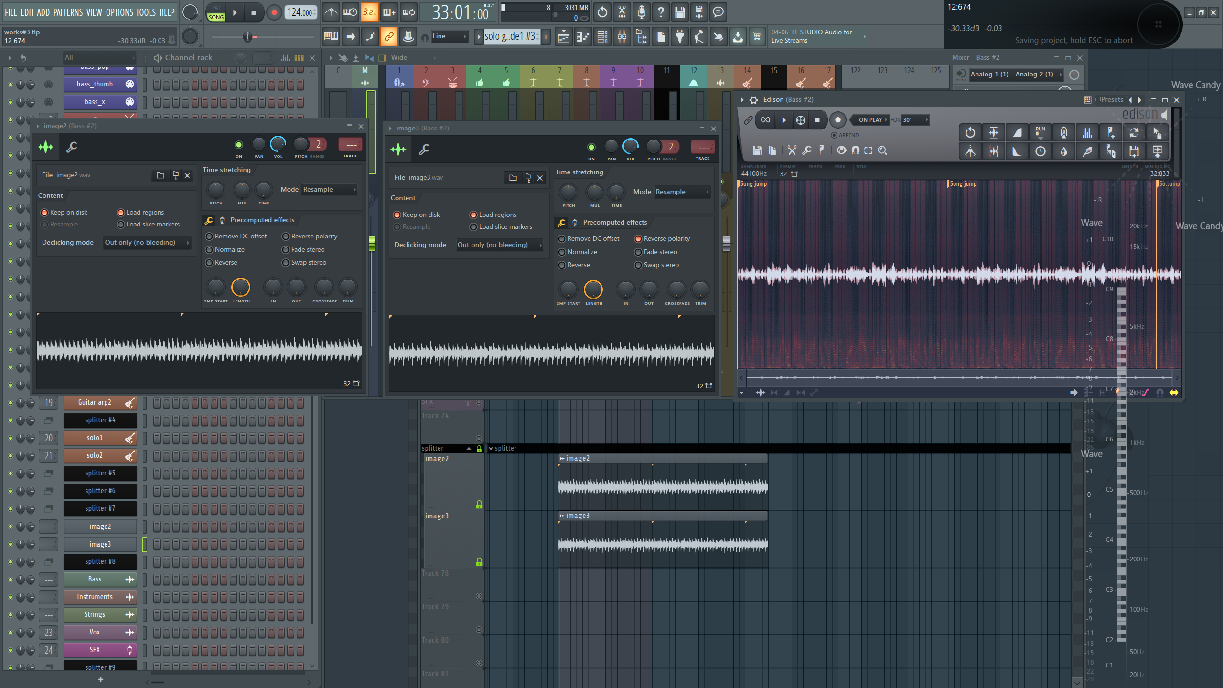The width and height of the screenshot is (1223, 688).
Task: Open the OPTIONS menu
Action: click(x=120, y=12)
